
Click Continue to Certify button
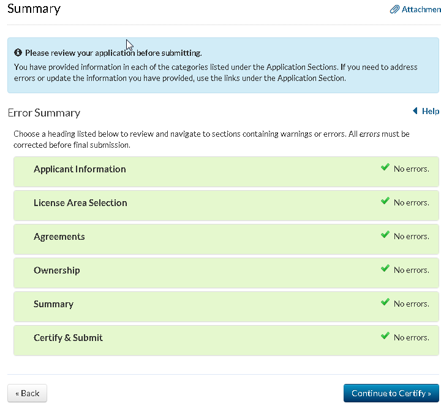pyautogui.click(x=391, y=393)
